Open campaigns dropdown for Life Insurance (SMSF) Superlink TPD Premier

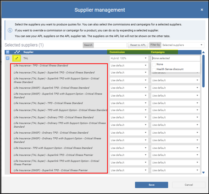coord(175,170)
